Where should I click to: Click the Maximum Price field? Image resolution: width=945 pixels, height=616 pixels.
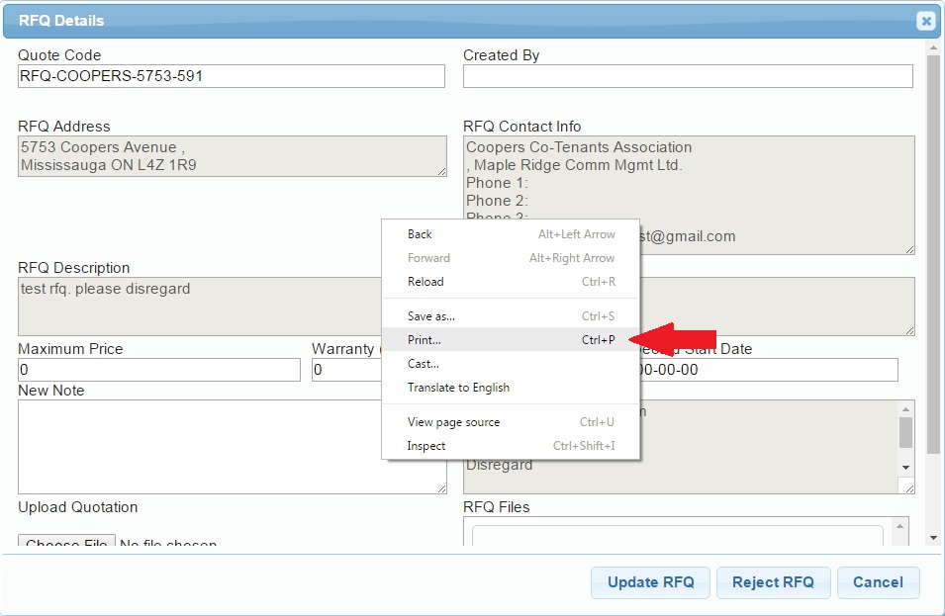(158, 370)
